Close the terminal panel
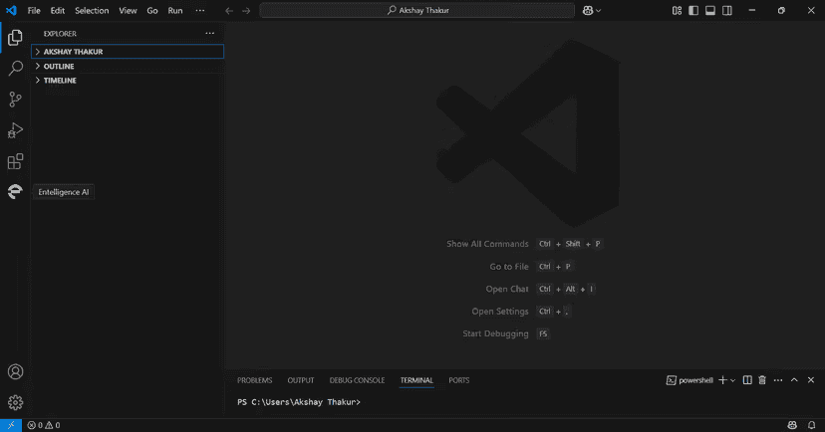The image size is (825, 432). (811, 380)
